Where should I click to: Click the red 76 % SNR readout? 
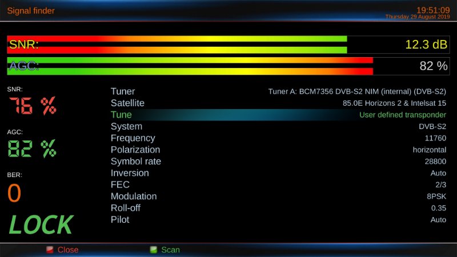(33, 106)
